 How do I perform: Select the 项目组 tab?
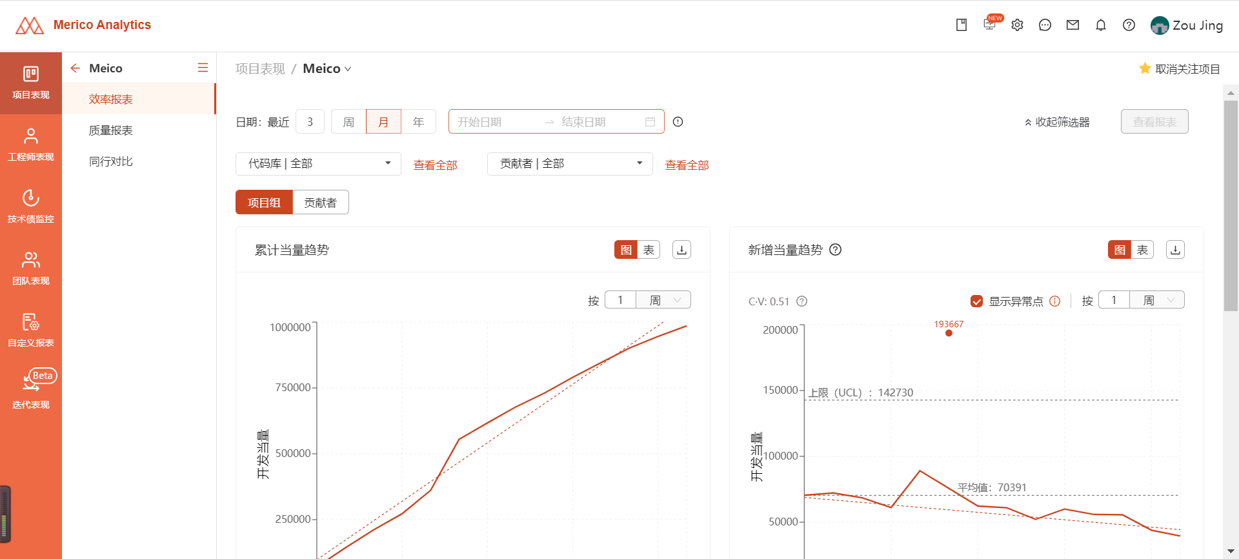[x=264, y=202]
